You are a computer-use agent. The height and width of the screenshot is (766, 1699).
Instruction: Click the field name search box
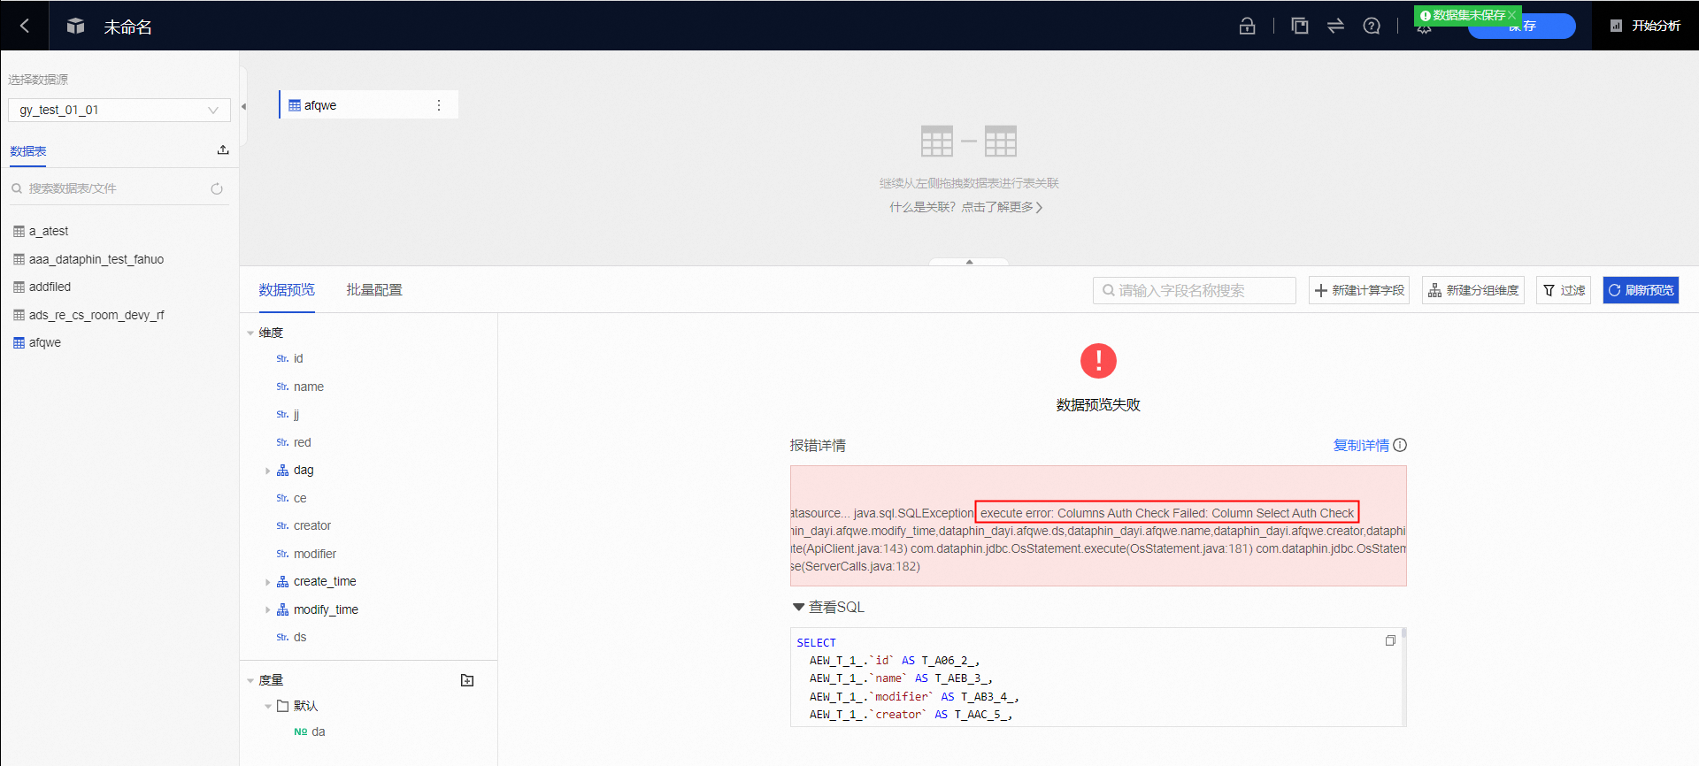1195,290
